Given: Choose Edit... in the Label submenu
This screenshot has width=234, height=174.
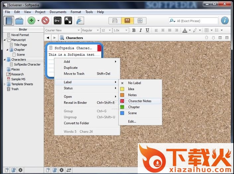Looking at the screenshot, I should pyautogui.click(x=132, y=121).
